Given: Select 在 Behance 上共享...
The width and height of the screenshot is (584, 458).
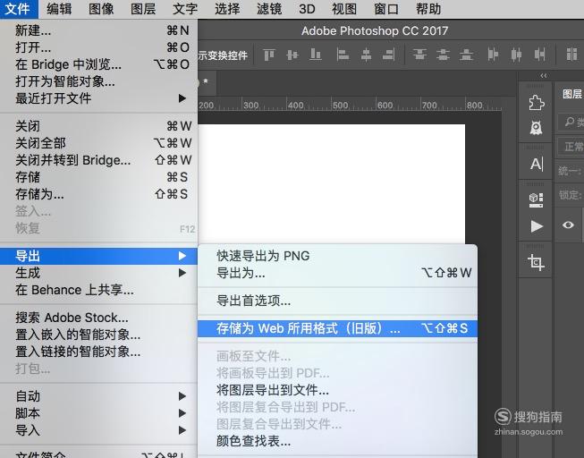Looking at the screenshot, I should pyautogui.click(x=98, y=290).
